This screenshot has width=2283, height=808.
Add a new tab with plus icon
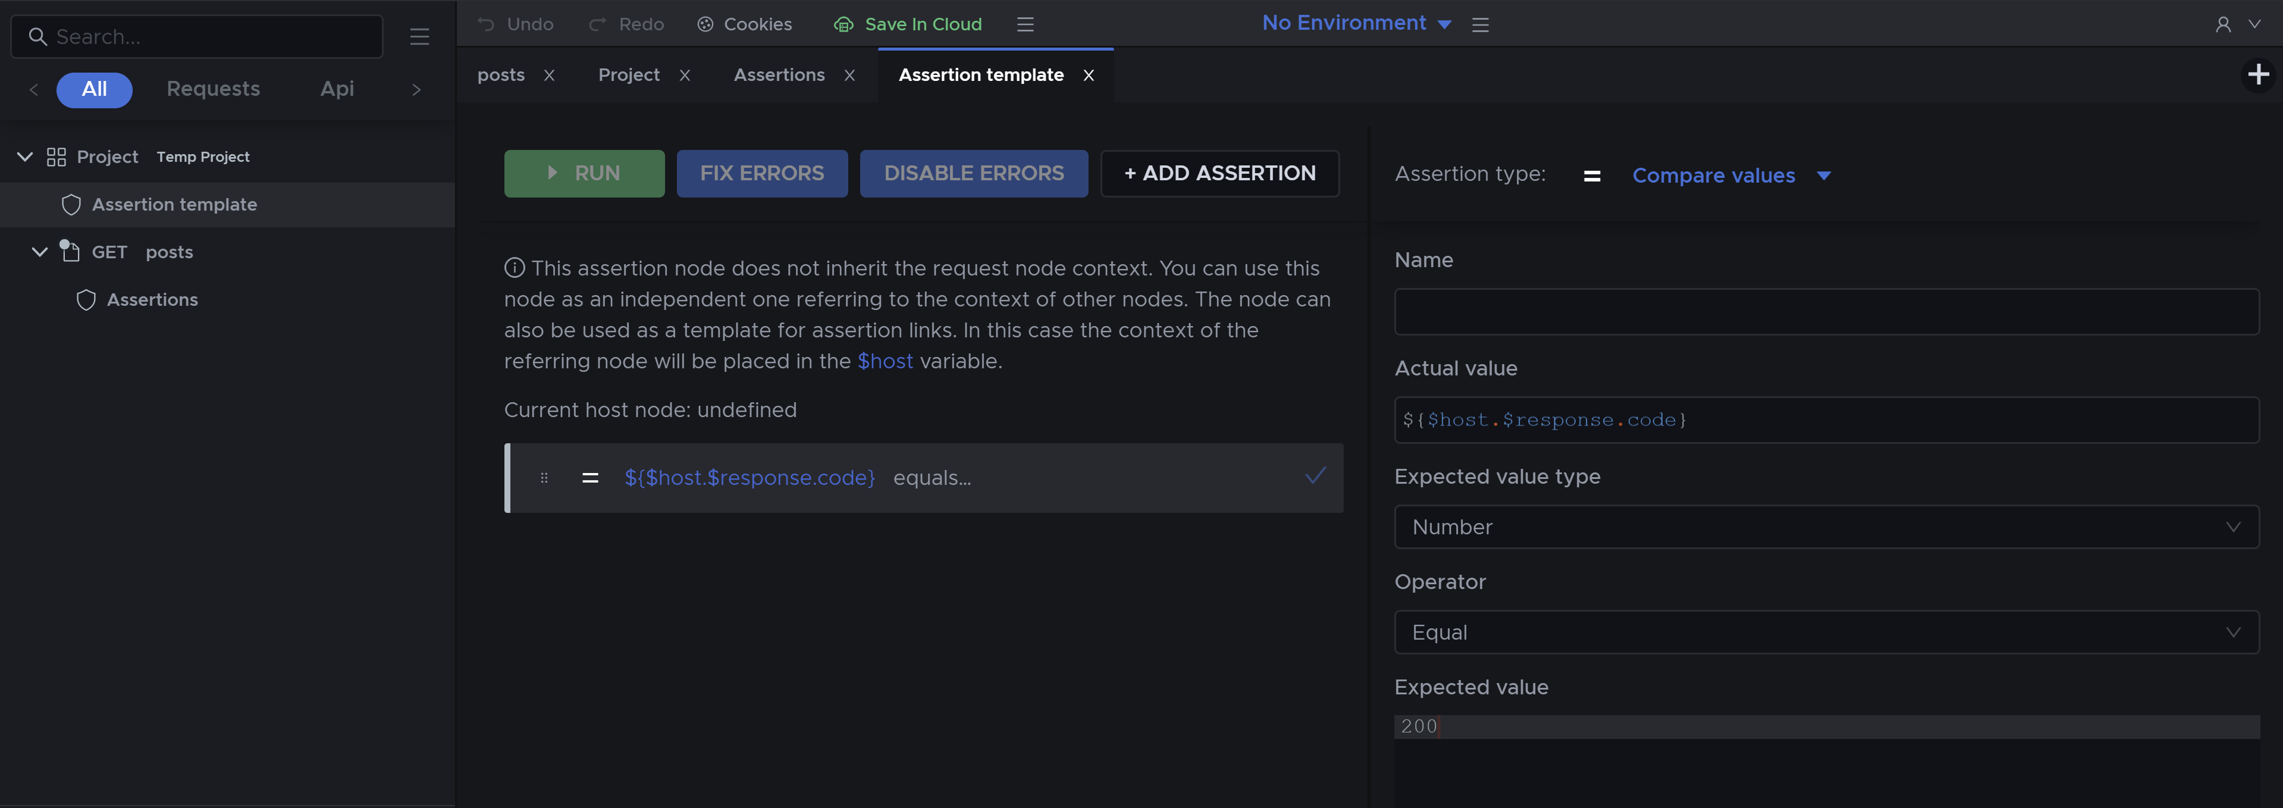(2258, 74)
